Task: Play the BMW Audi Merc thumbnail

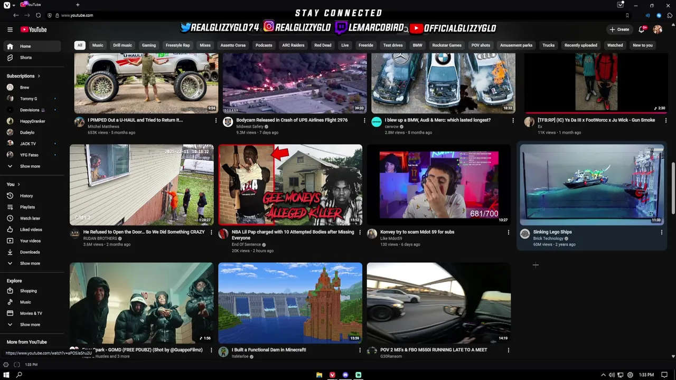Action: point(443,83)
